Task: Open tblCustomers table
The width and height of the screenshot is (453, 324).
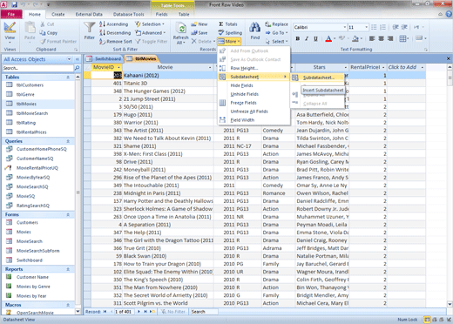Action: click(x=30, y=85)
